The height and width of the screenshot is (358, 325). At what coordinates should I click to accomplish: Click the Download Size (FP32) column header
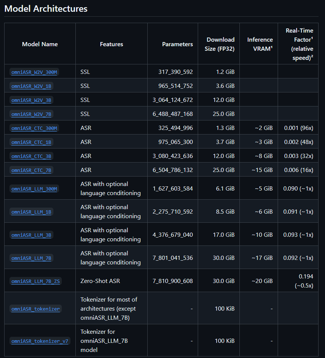220,44
